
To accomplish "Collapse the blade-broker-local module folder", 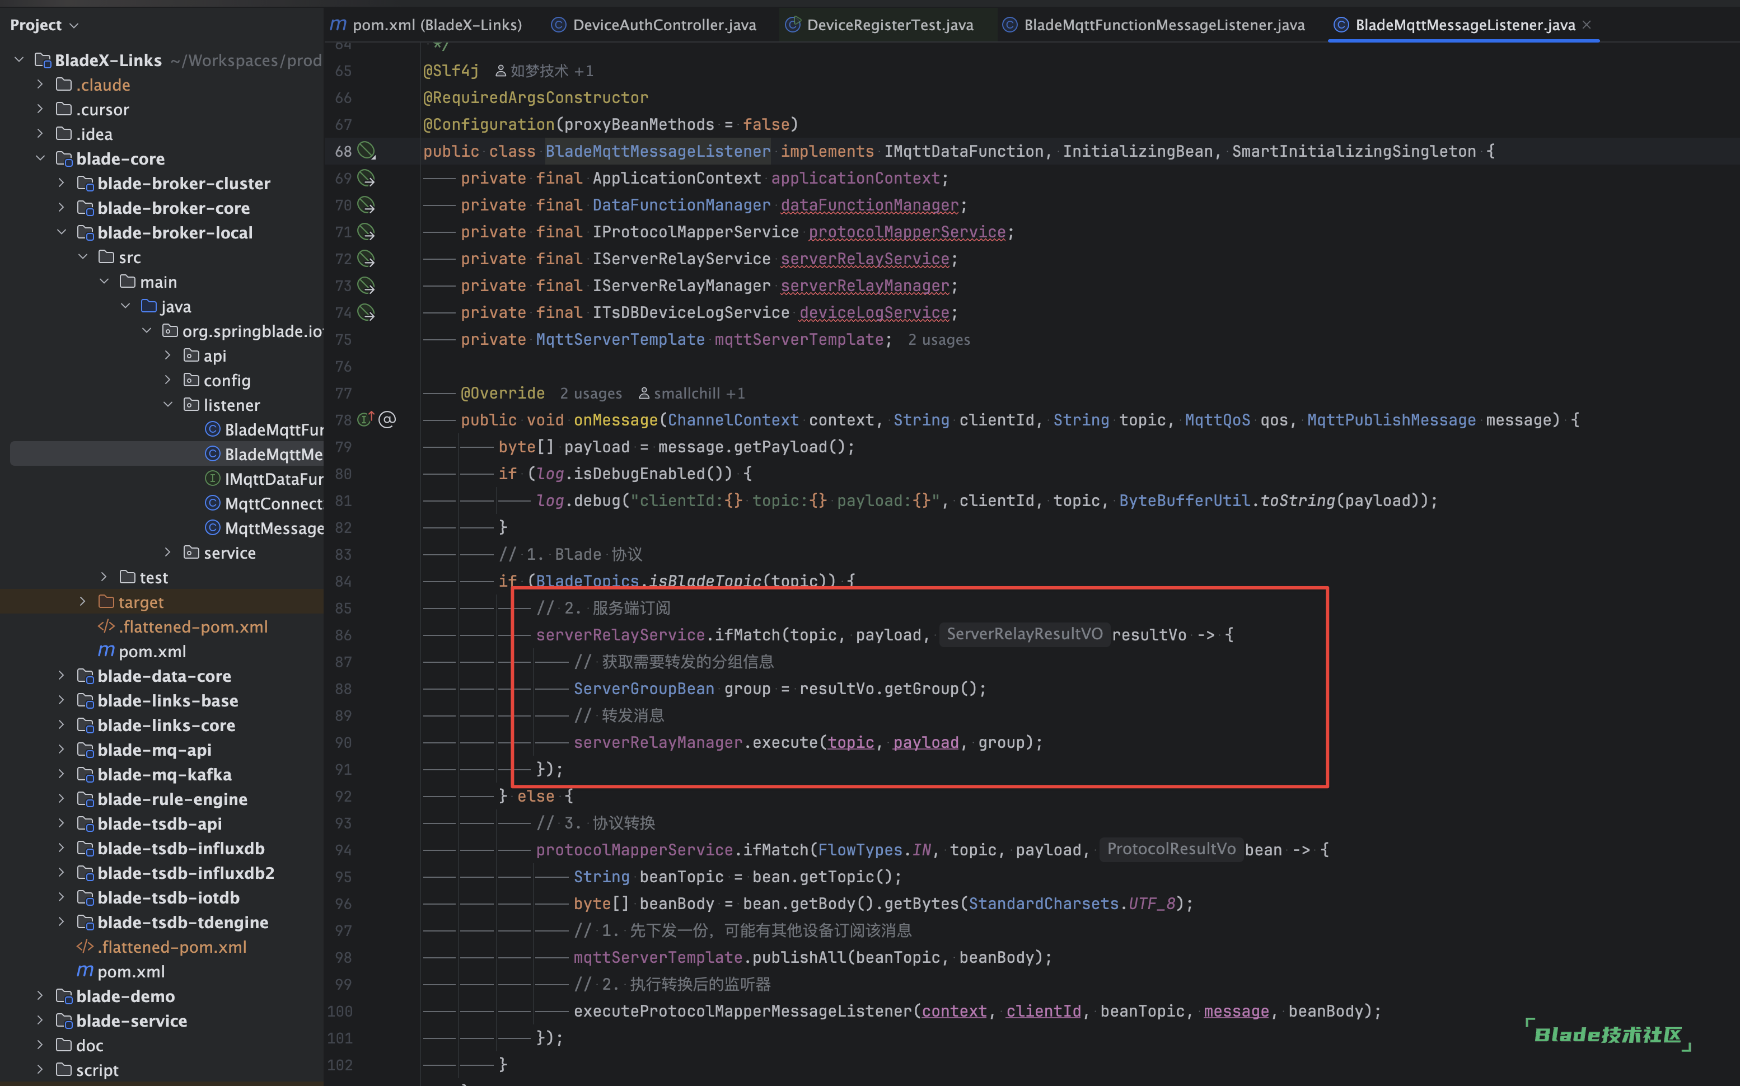I will [x=62, y=233].
